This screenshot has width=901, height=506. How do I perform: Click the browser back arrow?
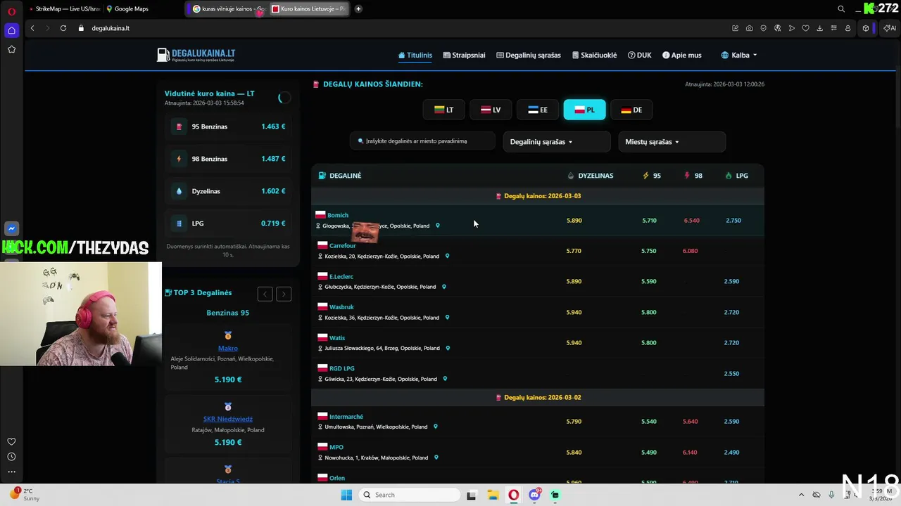coord(32,28)
